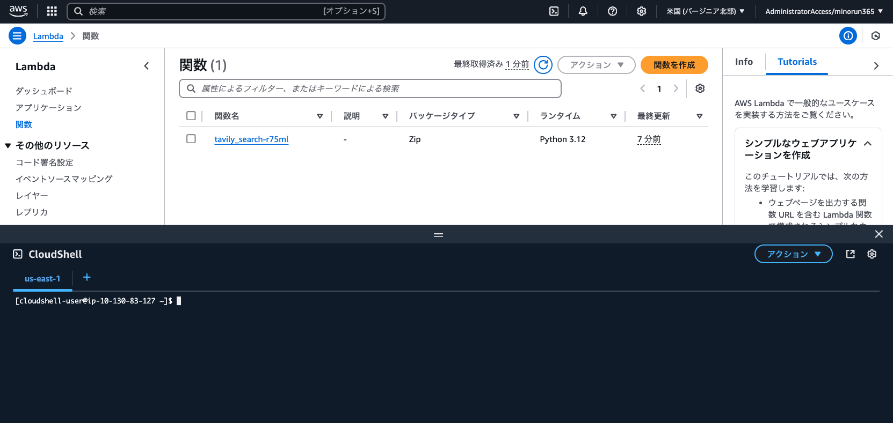Open the notifications bell
The width and height of the screenshot is (893, 423).
tap(583, 11)
